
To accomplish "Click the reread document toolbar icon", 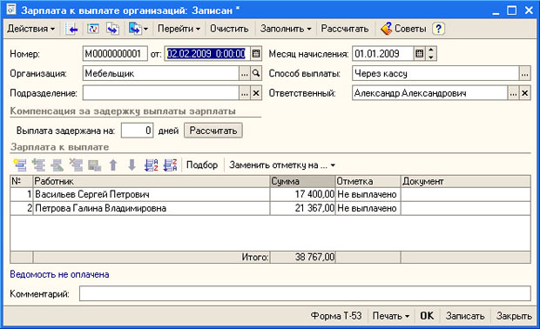I will [x=92, y=29].
